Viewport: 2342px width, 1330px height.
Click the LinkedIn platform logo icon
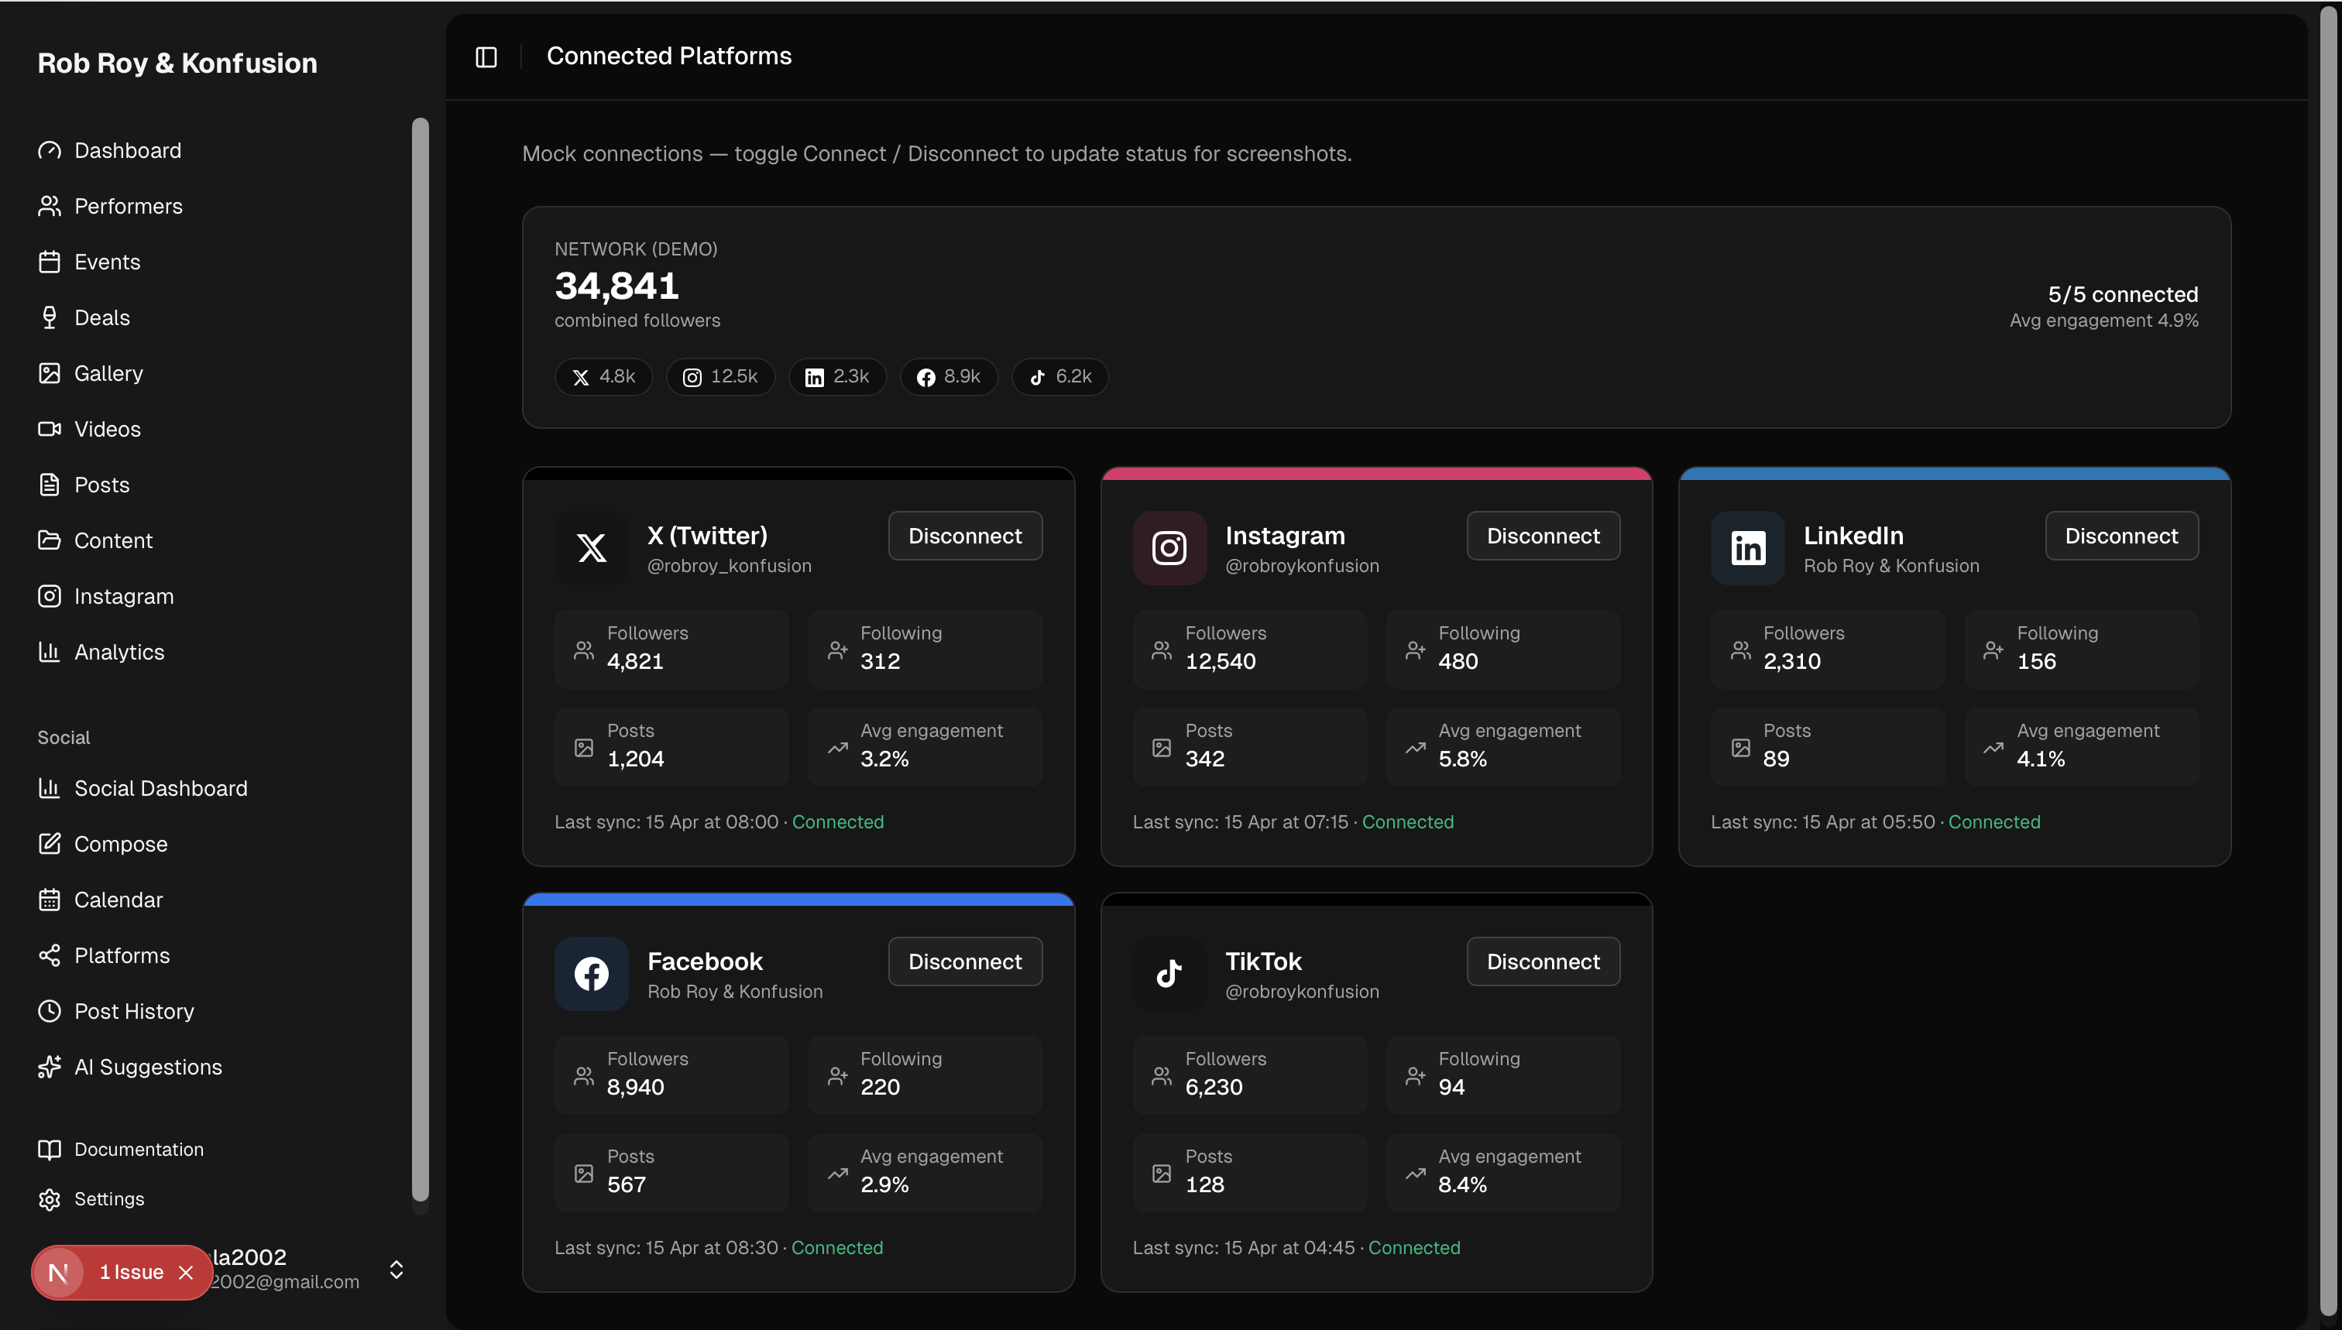tap(1747, 548)
